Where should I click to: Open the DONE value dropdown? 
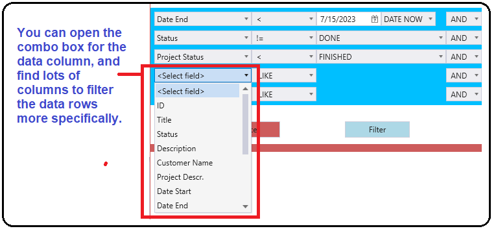pyautogui.click(x=381, y=38)
